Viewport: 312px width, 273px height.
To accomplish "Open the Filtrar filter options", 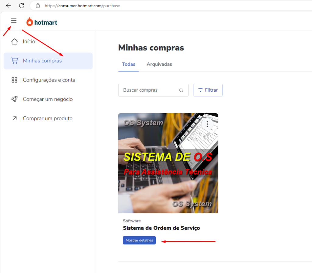I will 208,90.
